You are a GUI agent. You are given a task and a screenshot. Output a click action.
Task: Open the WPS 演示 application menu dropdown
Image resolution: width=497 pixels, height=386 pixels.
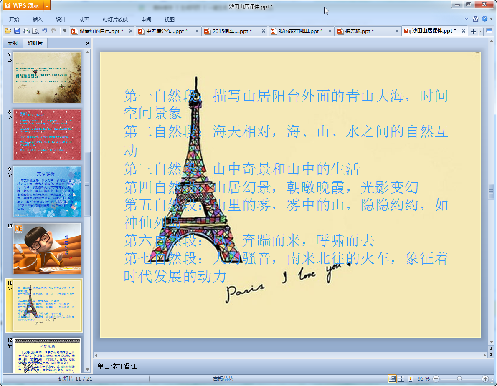coord(47,5)
